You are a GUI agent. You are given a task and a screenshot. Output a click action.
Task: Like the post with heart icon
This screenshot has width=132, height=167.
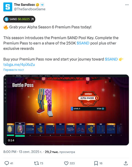pos(66,163)
